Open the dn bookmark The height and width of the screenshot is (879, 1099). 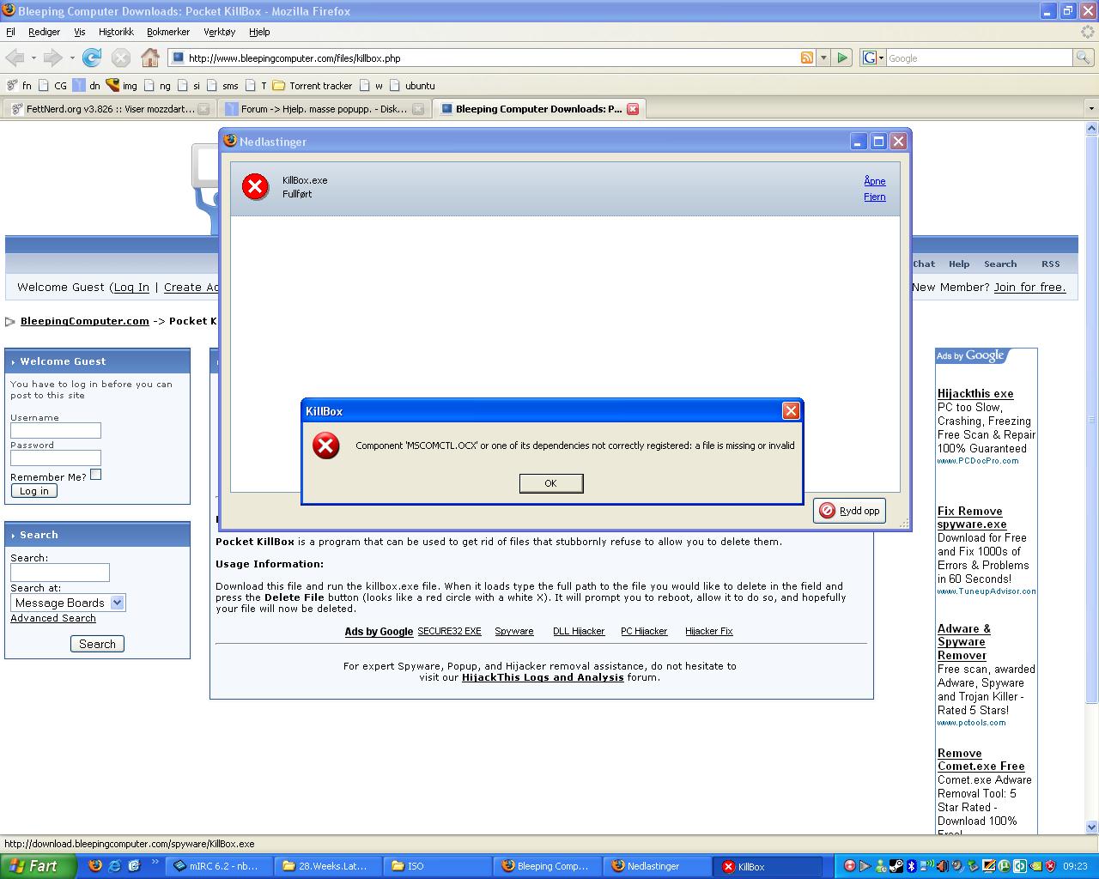(87, 86)
